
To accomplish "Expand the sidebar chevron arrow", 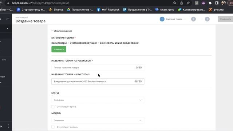I will [x=7, y=28].
